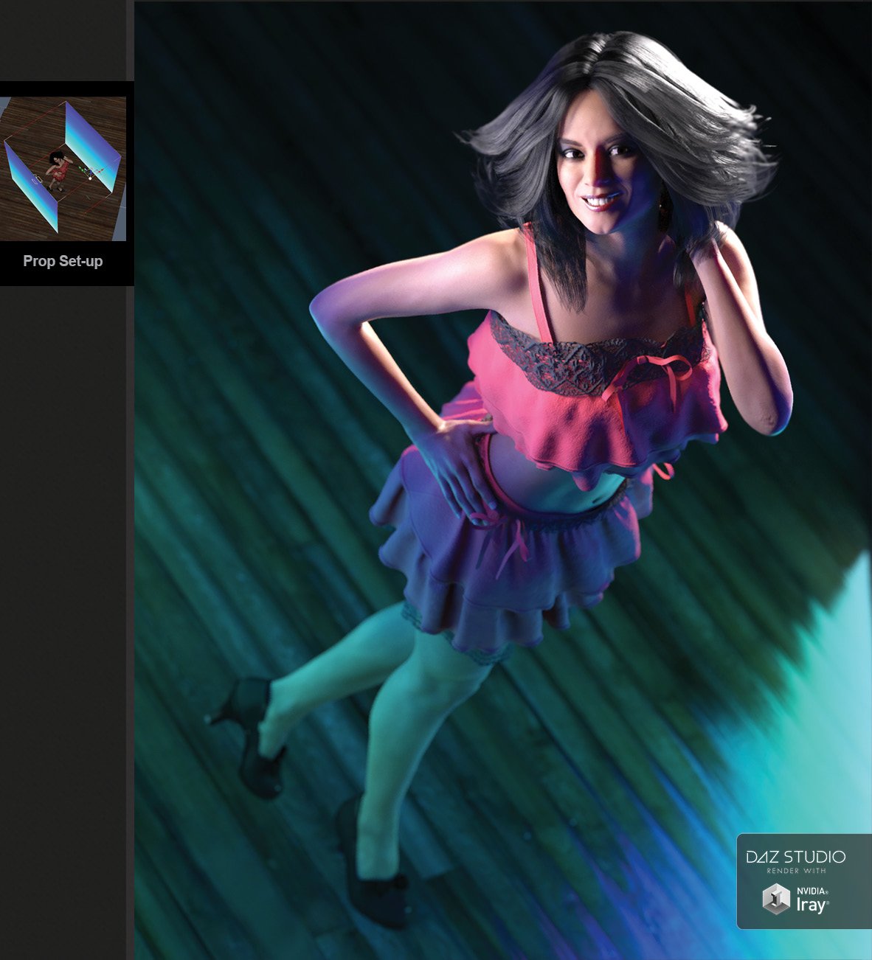
Task: Select the left gradient backdrop panel
Action: point(31,187)
